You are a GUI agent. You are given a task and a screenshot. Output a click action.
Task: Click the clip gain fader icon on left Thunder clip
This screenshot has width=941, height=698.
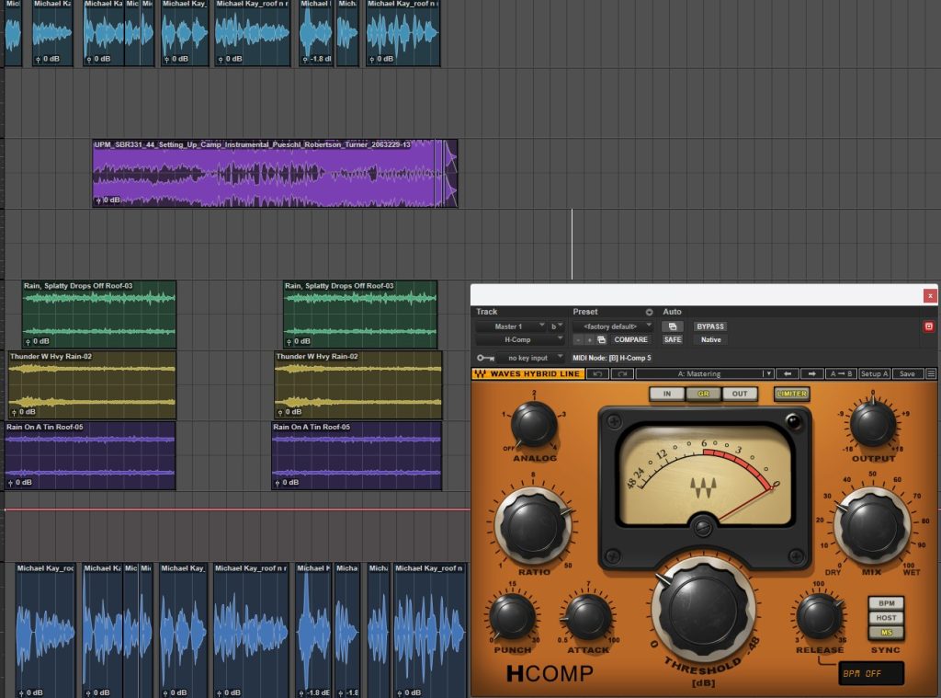coord(15,412)
